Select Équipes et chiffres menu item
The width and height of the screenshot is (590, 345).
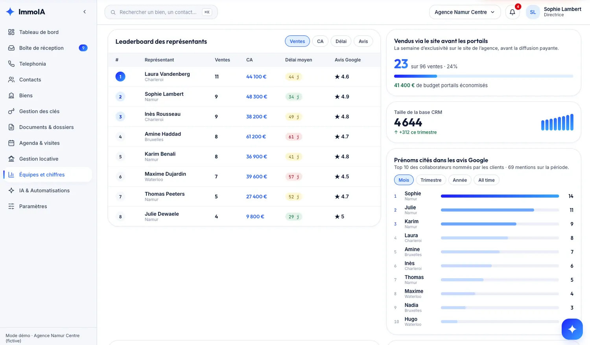click(x=48, y=175)
